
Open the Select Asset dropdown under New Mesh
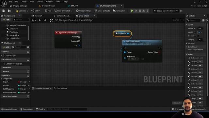point(133,59)
